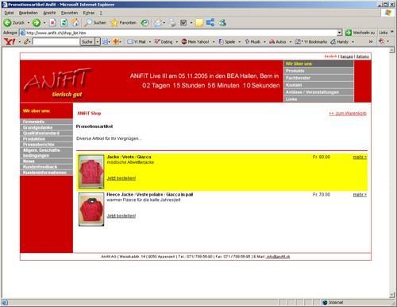This screenshot has height=307, width=397.
Task: Open the Favoriten menu
Action: (x=69, y=13)
